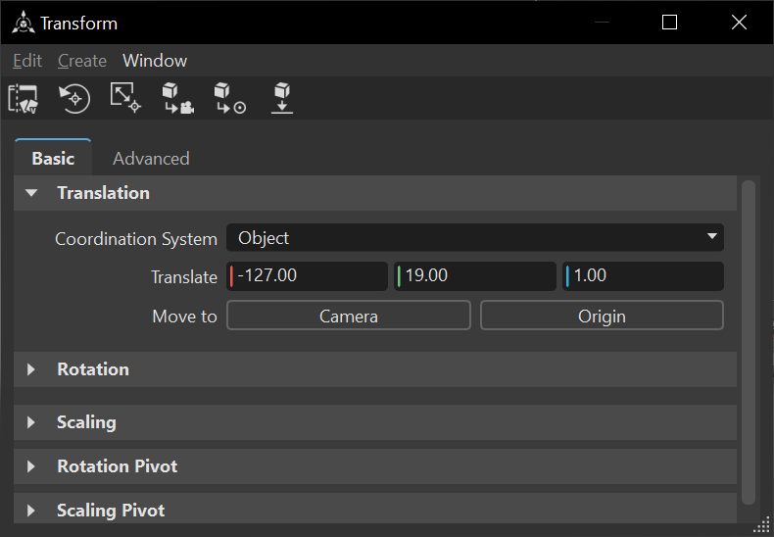Screen dimensions: 774x537
Task: Click the Move to Camera button
Action: (349, 316)
